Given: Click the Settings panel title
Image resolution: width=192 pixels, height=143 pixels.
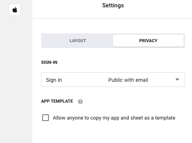Looking at the screenshot, I should [x=113, y=5].
